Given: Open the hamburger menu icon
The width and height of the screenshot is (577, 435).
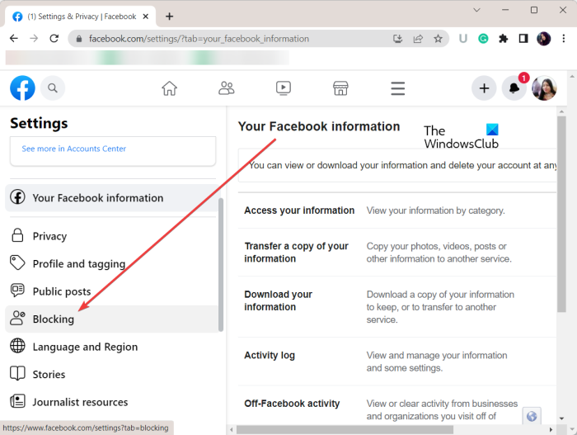Looking at the screenshot, I should pyautogui.click(x=398, y=88).
